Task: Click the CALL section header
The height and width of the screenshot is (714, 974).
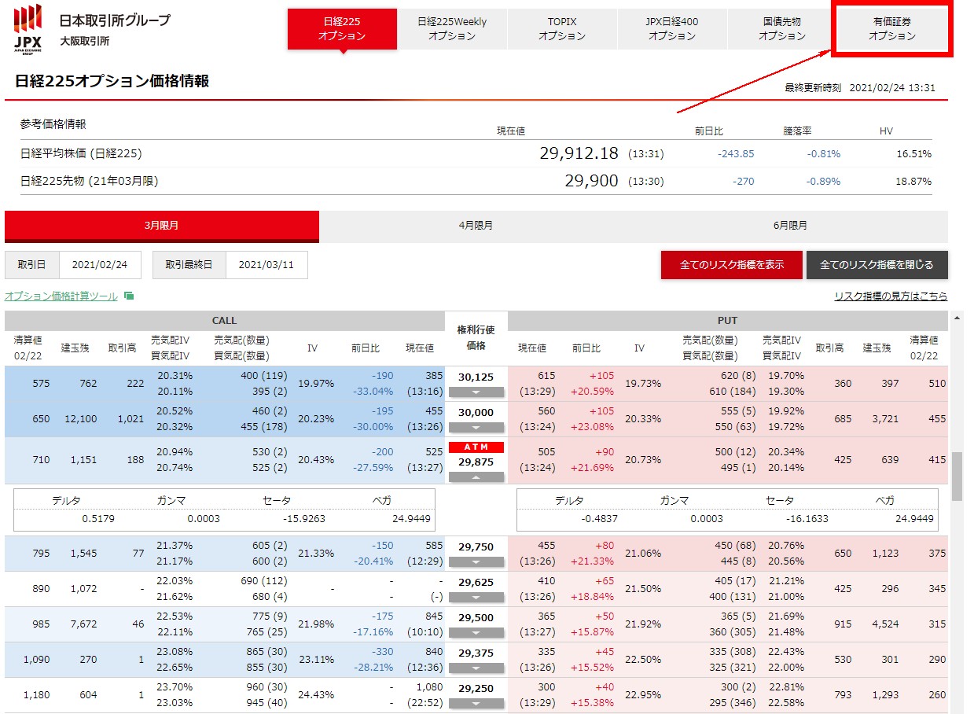Action: click(x=225, y=321)
